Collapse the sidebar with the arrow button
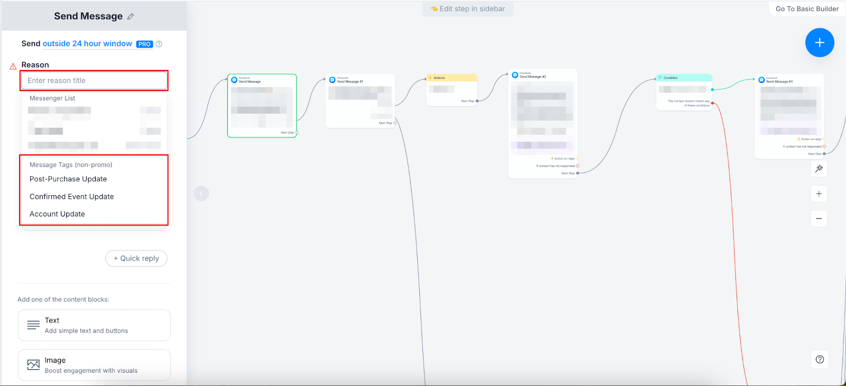This screenshot has height=386, width=846. coord(201,194)
